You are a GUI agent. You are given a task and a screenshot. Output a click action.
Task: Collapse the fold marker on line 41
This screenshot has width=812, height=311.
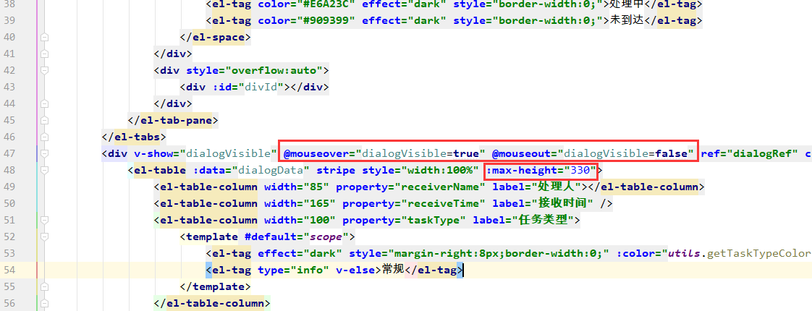click(45, 54)
